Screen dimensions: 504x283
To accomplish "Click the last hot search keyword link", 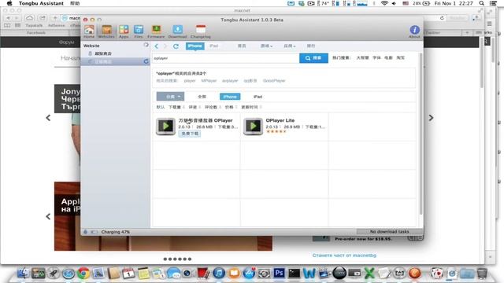I will (x=401, y=57).
